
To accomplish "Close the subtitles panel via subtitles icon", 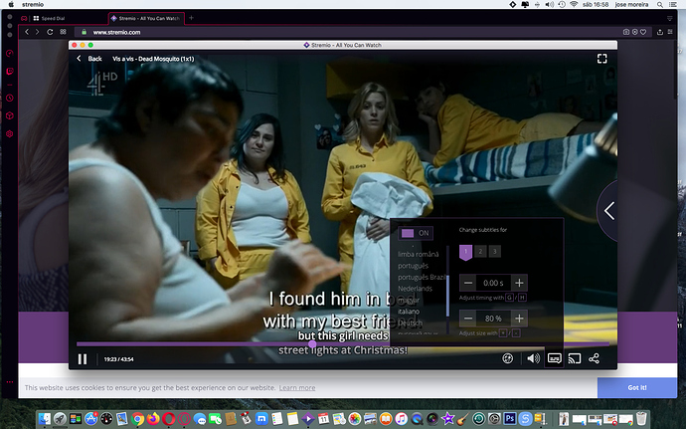I will 555,359.
